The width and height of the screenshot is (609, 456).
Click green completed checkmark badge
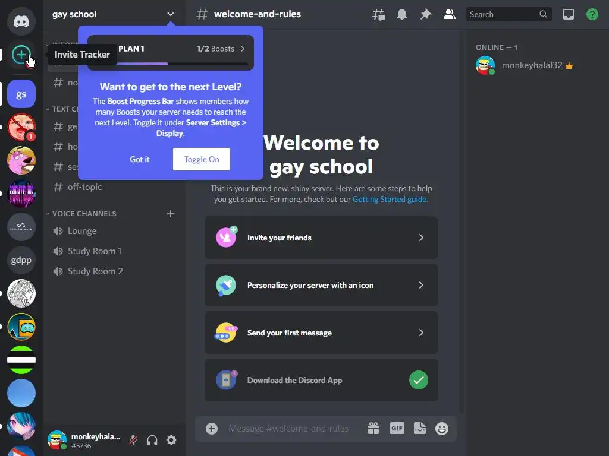point(418,380)
